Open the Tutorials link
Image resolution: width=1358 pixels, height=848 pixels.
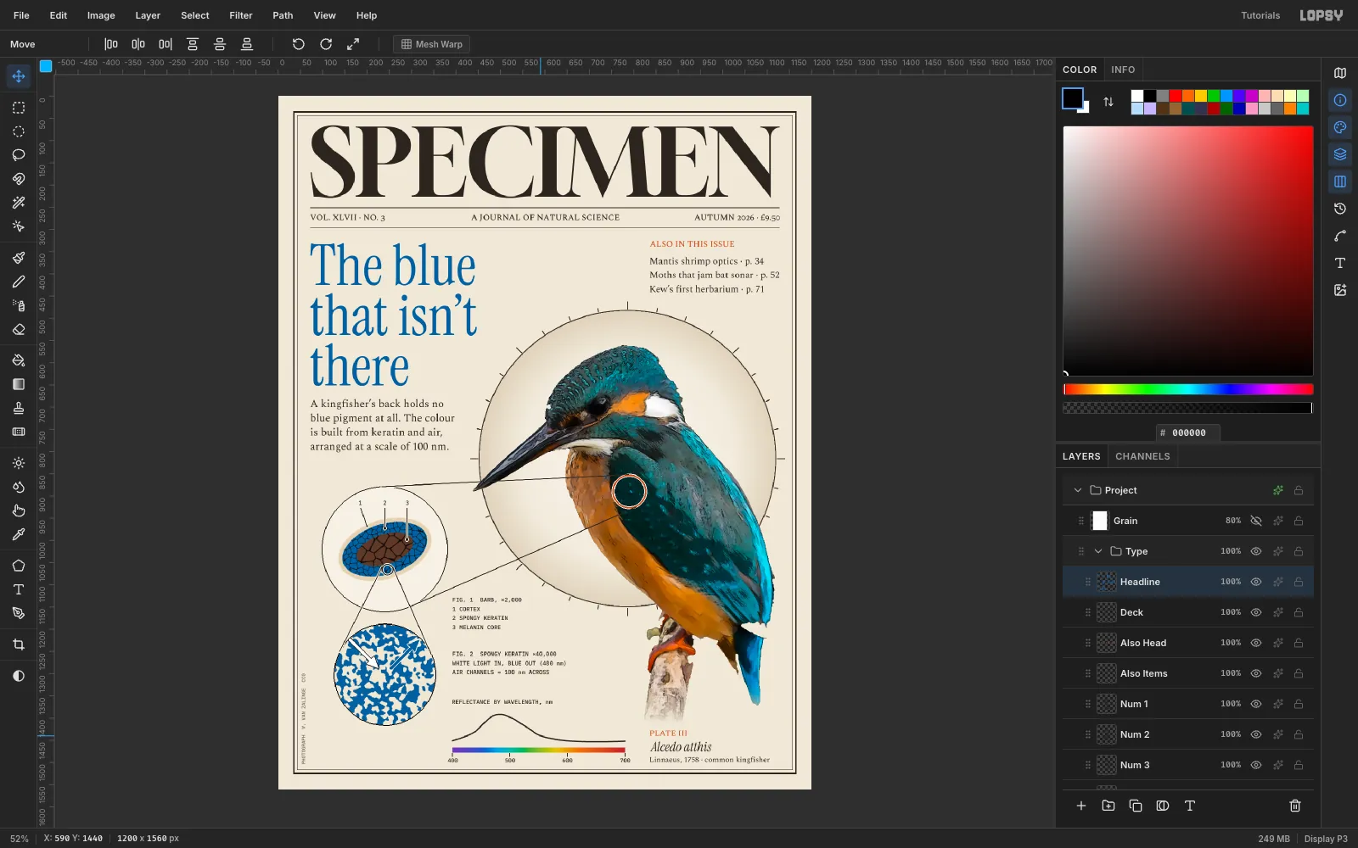1260,15
